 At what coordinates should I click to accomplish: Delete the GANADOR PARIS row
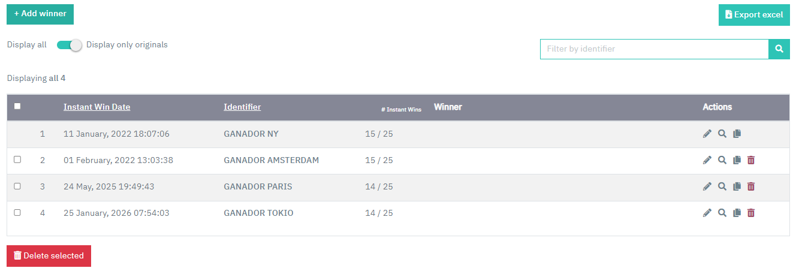click(x=751, y=186)
